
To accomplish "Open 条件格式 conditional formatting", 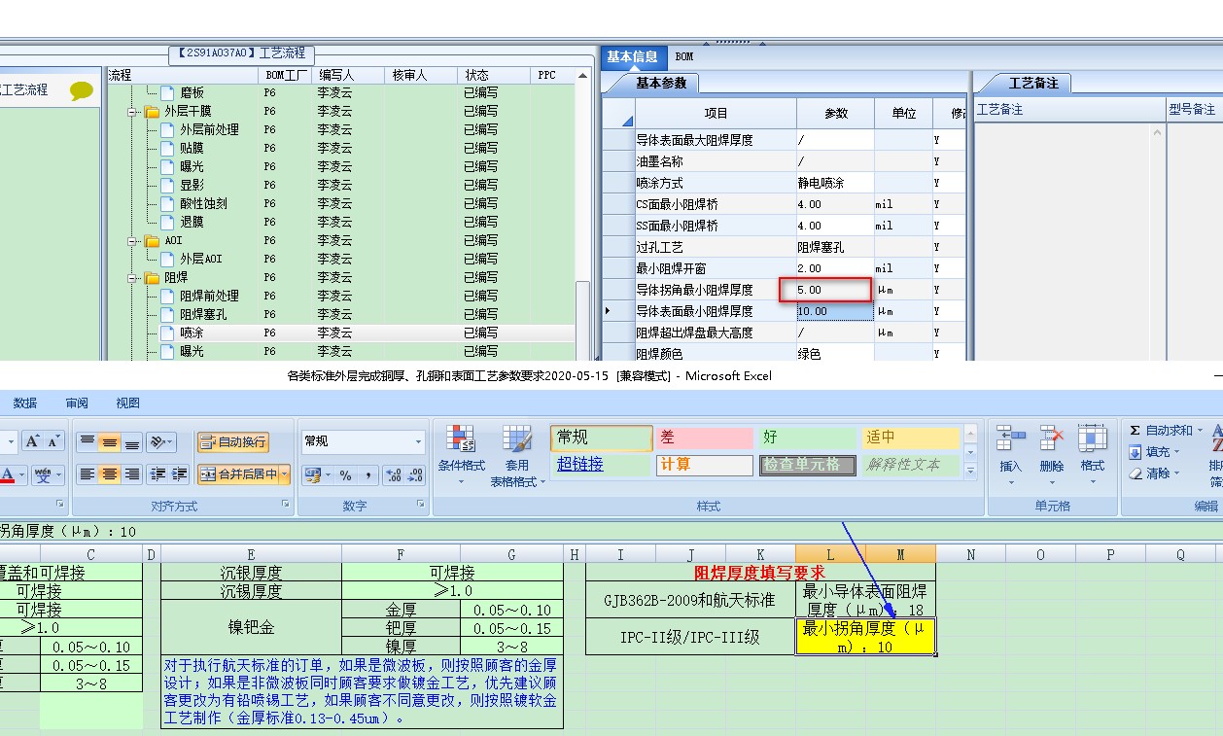I will (462, 455).
